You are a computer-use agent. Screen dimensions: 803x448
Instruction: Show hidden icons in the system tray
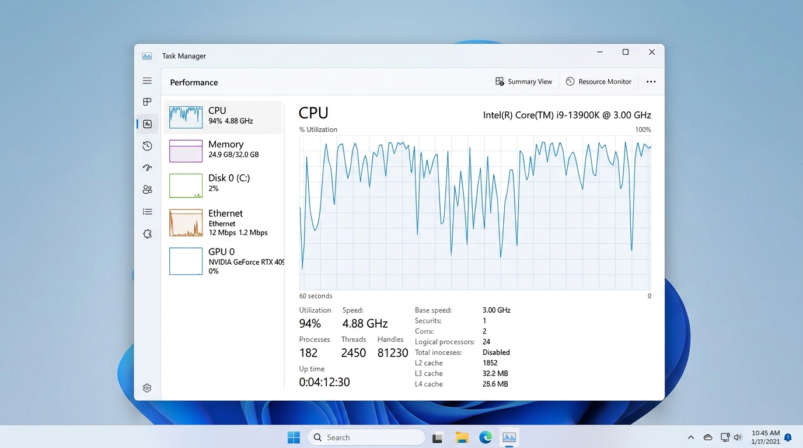[x=691, y=437]
